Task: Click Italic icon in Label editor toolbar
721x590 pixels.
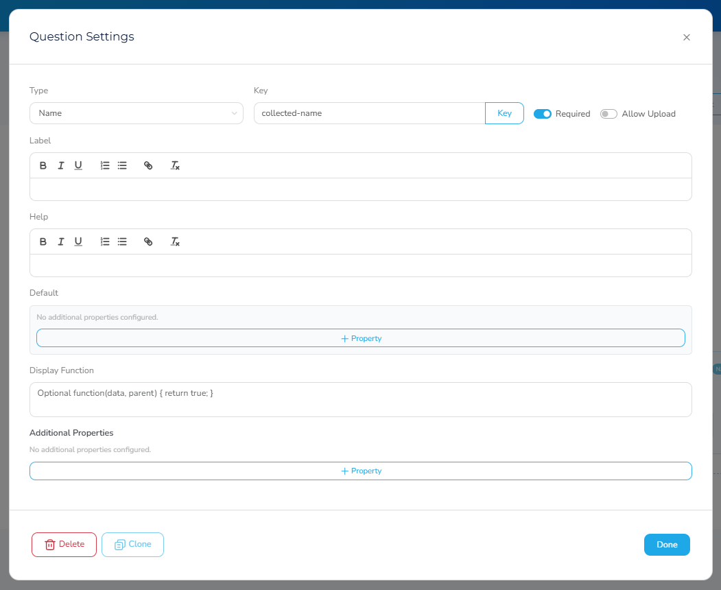Action: 60,165
